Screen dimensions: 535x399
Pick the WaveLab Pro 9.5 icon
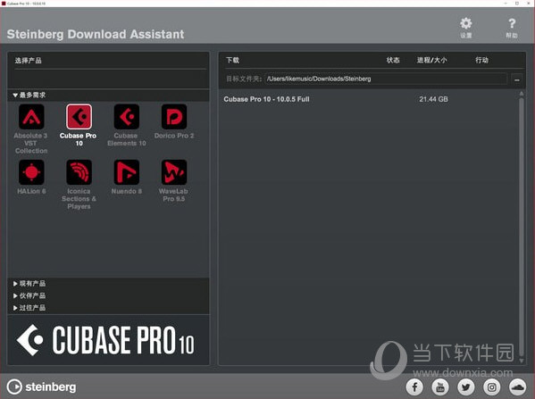click(x=174, y=172)
